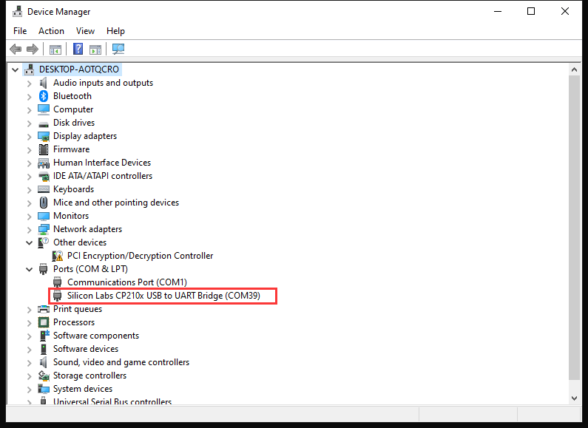This screenshot has height=428, width=588.
Task: Collapse the Ports (COM & LPT) node
Action: click(x=30, y=269)
